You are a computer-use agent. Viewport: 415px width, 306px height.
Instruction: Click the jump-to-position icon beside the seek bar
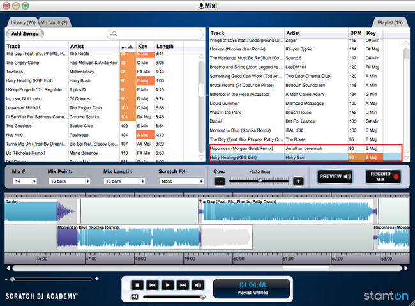[135, 296]
